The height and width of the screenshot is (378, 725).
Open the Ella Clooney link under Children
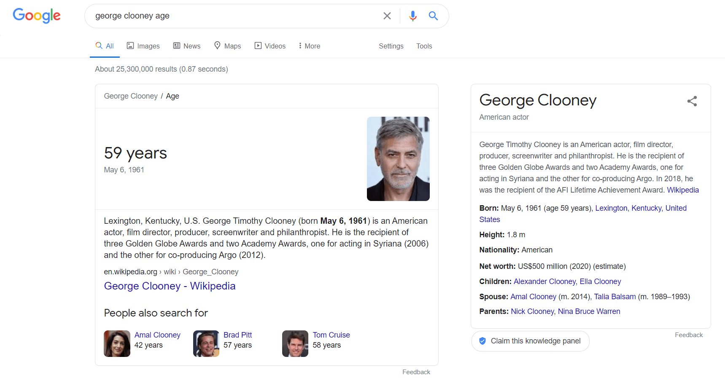(x=600, y=281)
